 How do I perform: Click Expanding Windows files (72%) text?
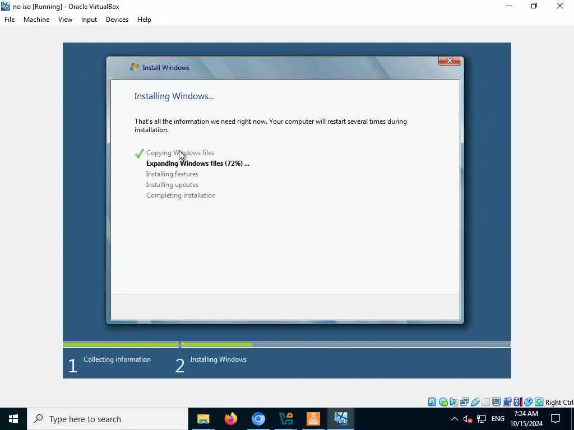tap(198, 163)
